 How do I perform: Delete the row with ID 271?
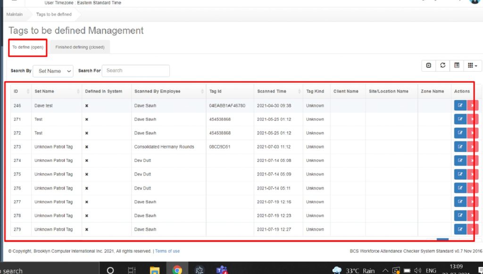click(x=473, y=119)
